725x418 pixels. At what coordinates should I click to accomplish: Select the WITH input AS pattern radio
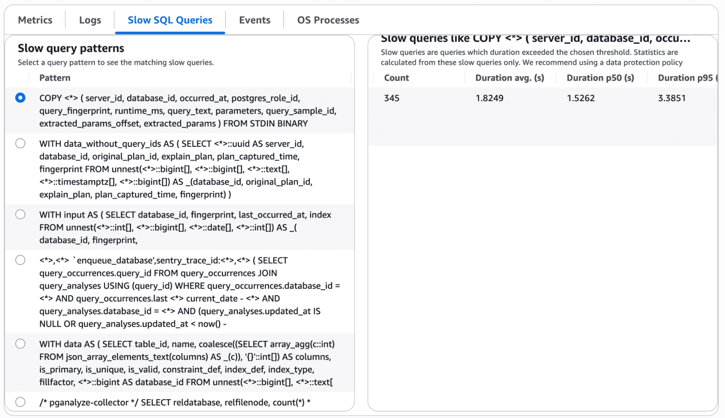point(20,215)
